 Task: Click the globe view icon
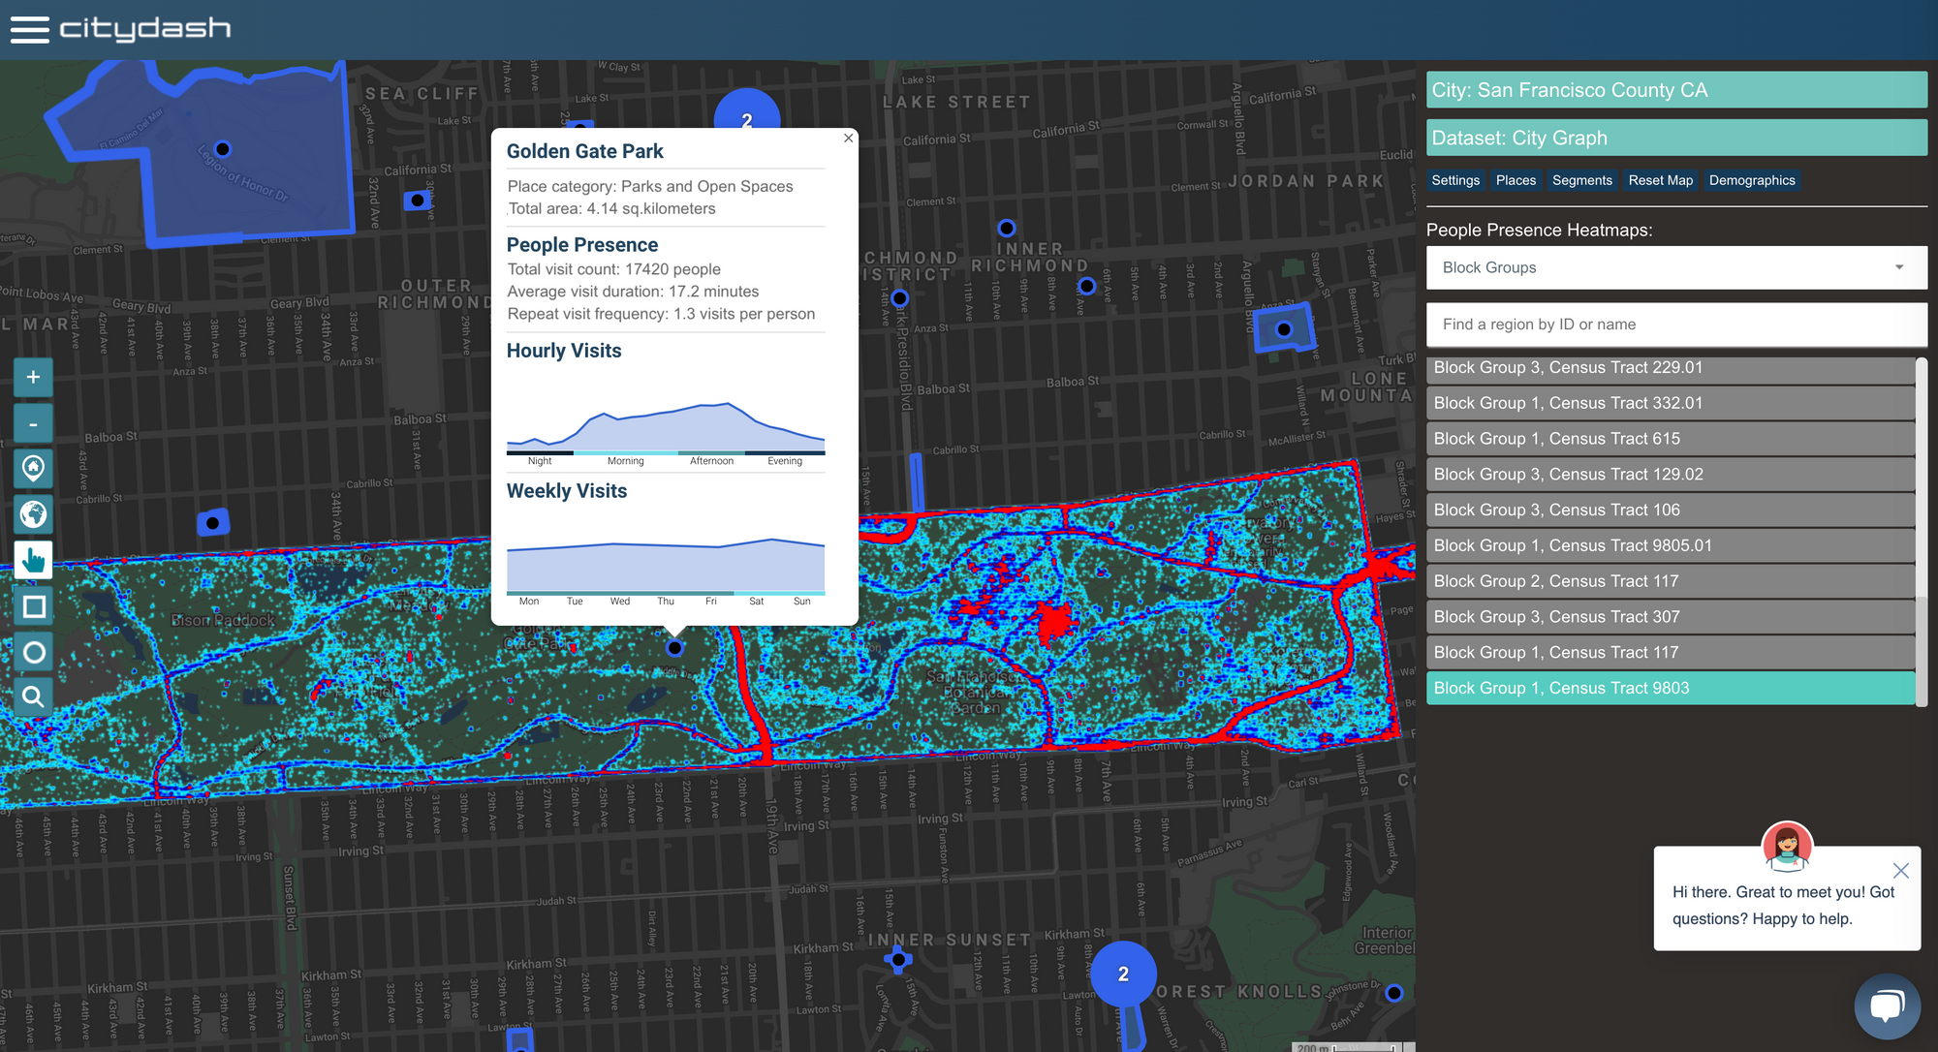(x=33, y=514)
